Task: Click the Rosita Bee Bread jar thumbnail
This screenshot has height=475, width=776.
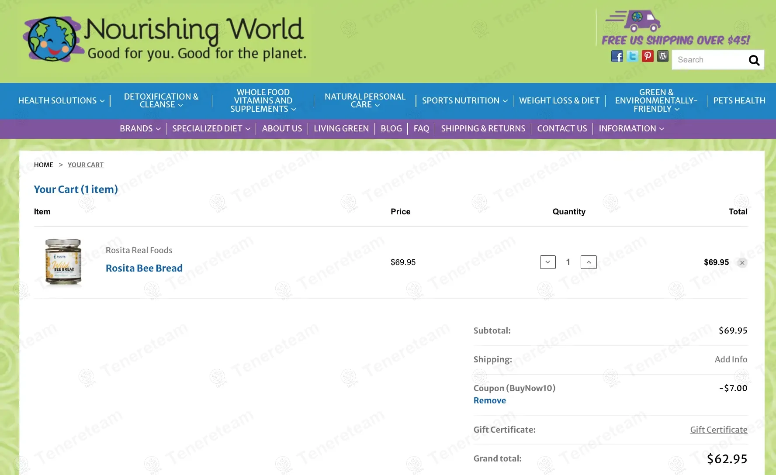Action: (63, 262)
